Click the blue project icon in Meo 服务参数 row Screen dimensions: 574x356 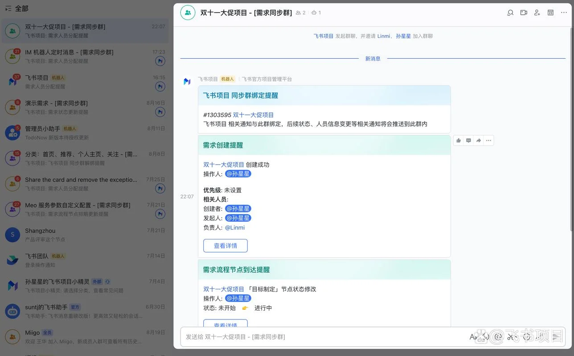tap(160, 214)
